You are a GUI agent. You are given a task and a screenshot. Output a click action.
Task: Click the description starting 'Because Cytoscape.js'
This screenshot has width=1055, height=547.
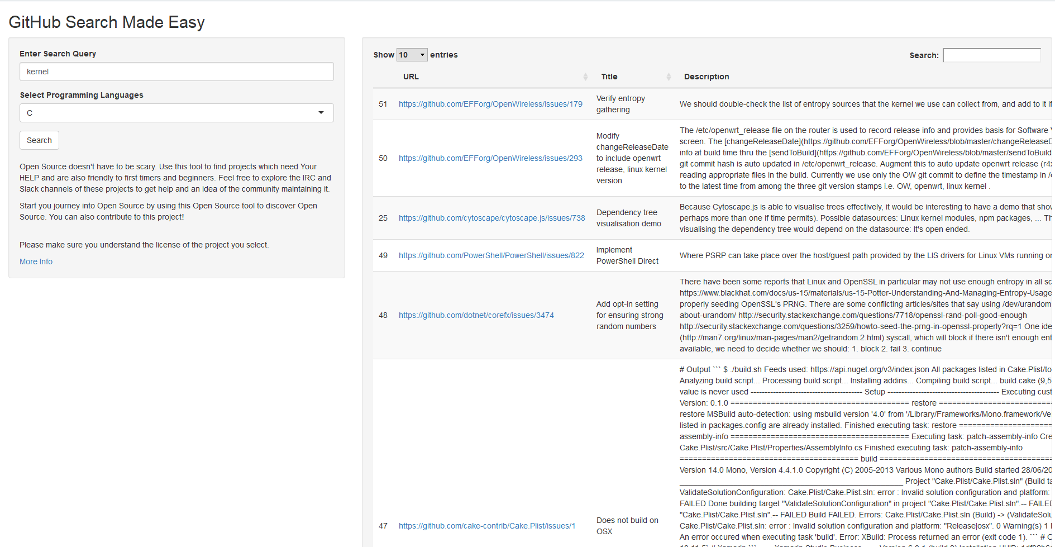pyautogui.click(x=865, y=218)
